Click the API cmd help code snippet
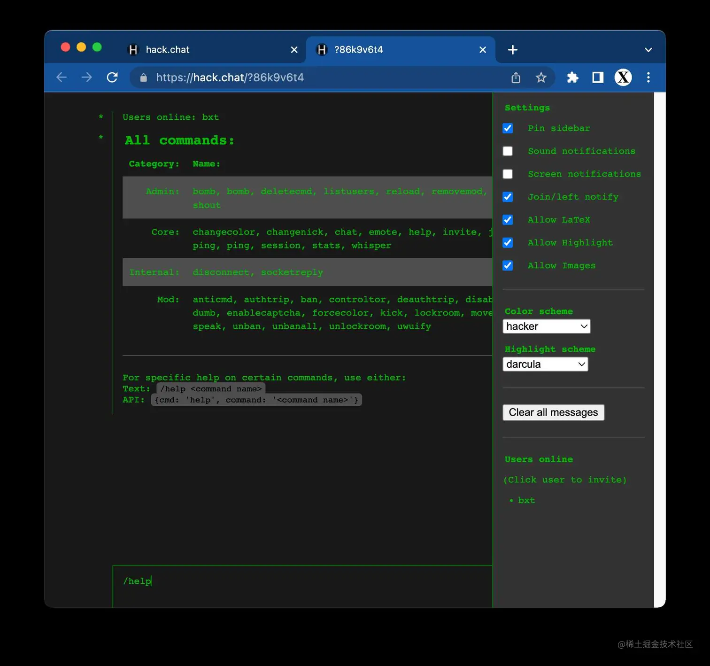This screenshot has height=666, width=710. click(256, 400)
